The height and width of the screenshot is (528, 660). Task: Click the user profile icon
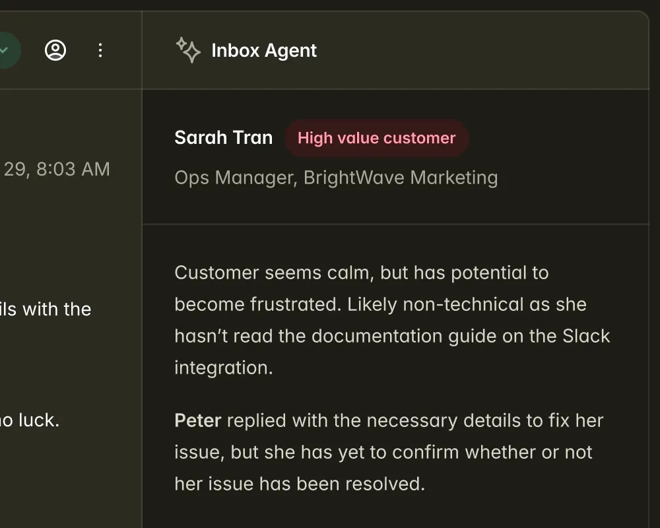click(55, 50)
